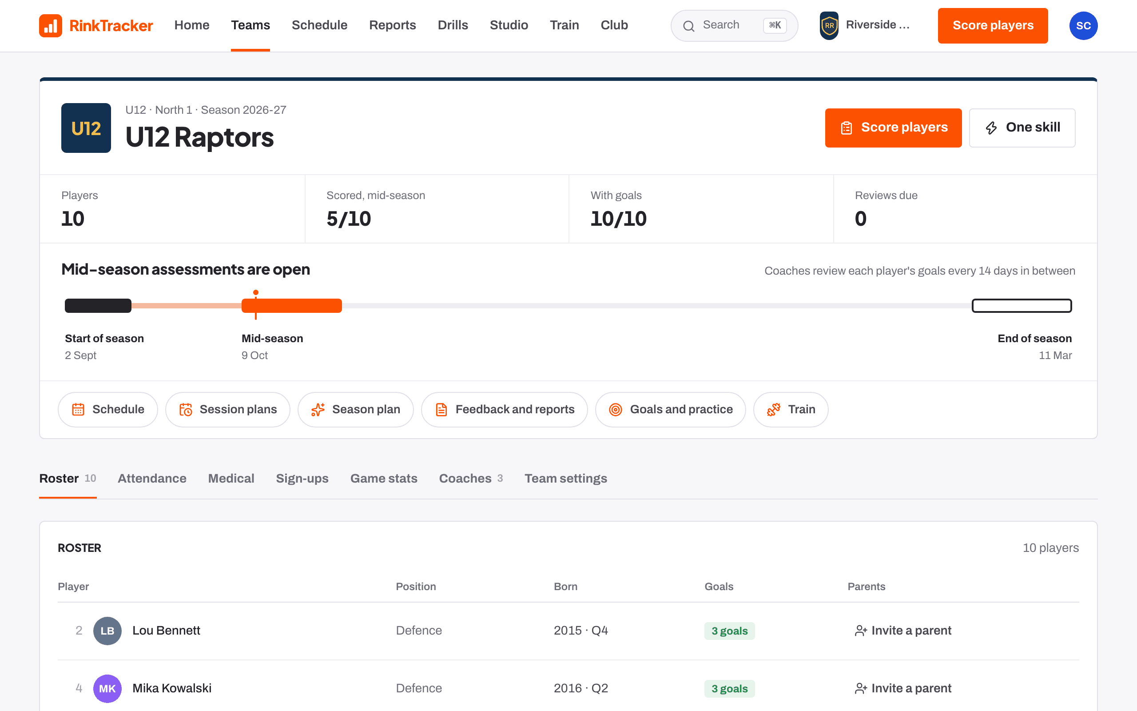Click the orange Mid-season timeline segment
The width and height of the screenshot is (1137, 711).
[x=292, y=306]
